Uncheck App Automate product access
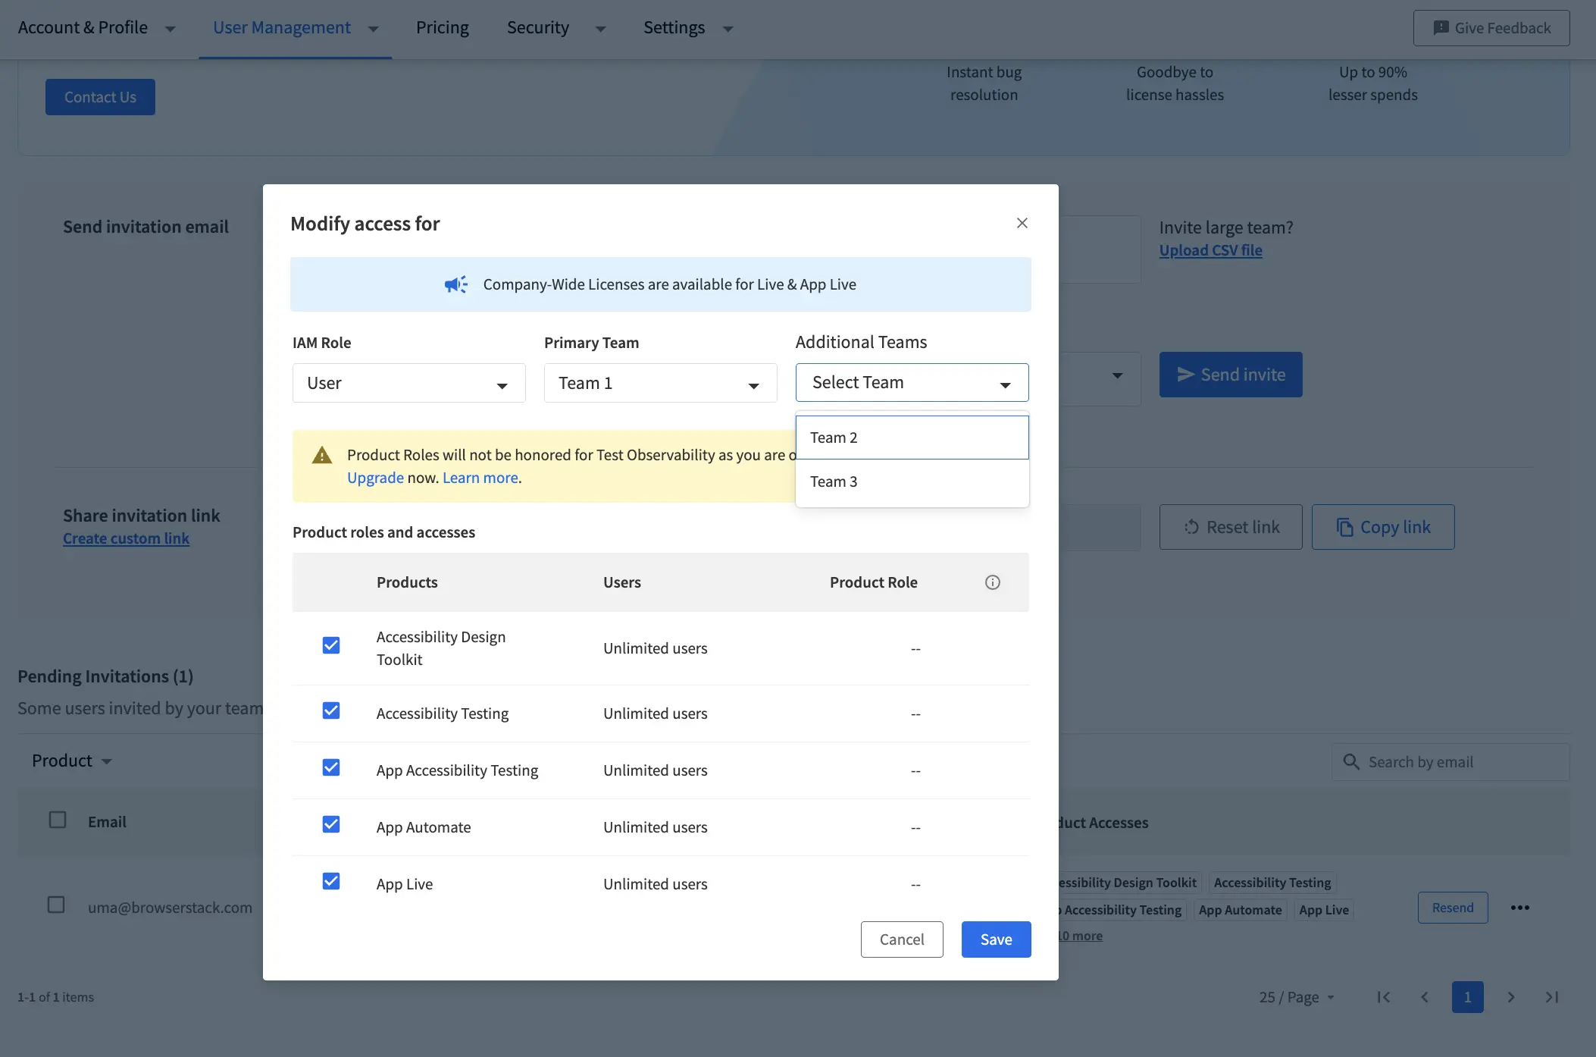The width and height of the screenshot is (1596, 1057). tap(331, 824)
